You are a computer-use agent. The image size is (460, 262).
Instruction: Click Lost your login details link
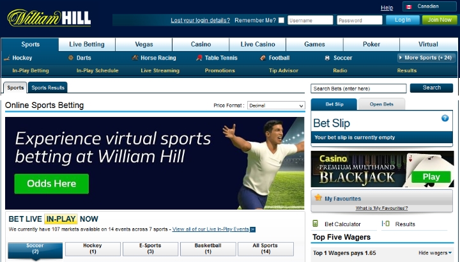(201, 20)
